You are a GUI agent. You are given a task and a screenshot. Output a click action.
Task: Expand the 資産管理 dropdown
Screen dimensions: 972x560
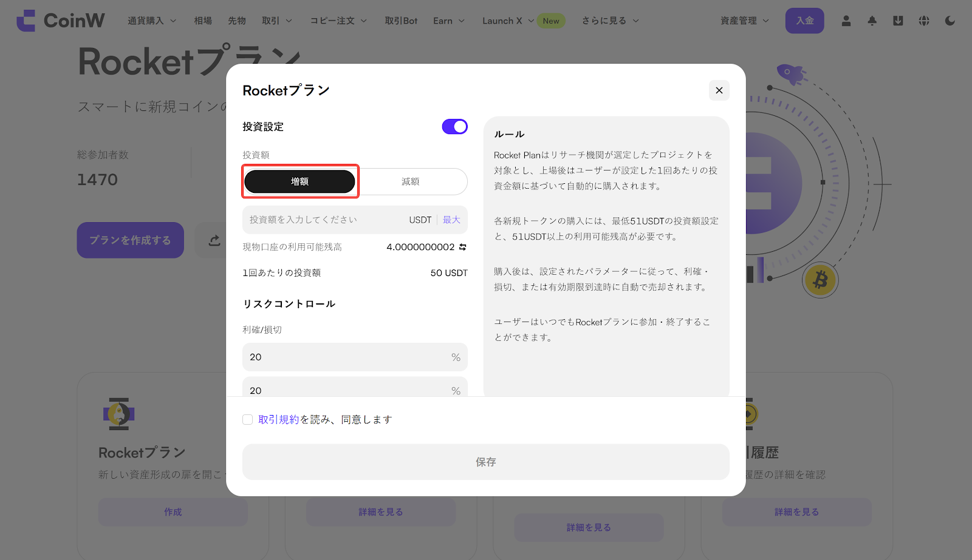coord(744,21)
